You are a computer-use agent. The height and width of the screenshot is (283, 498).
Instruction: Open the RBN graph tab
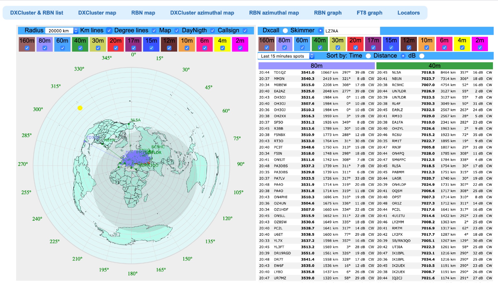click(328, 13)
